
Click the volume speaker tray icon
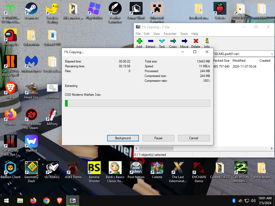[253, 201]
